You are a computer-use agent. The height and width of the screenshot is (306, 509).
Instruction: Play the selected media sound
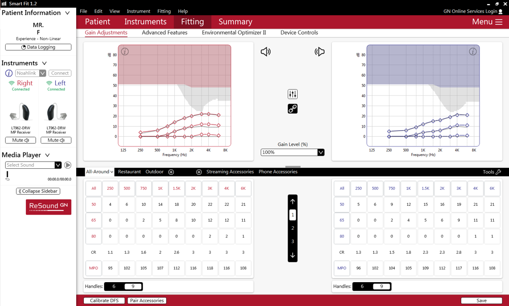[68, 165]
